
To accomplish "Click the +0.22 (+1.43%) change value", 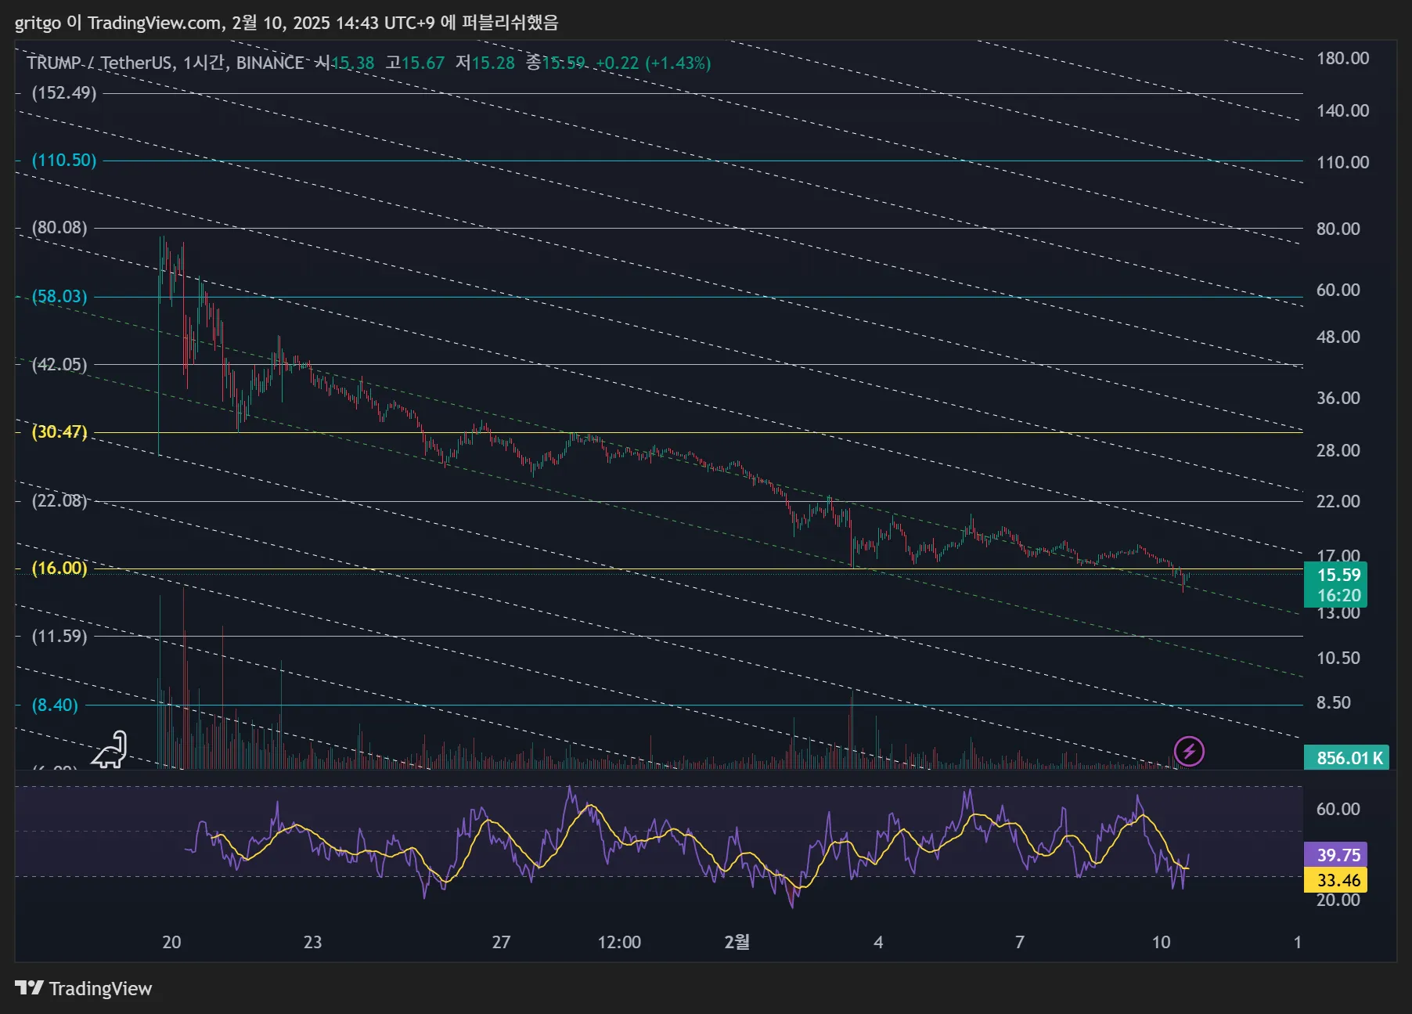I will pyautogui.click(x=653, y=63).
